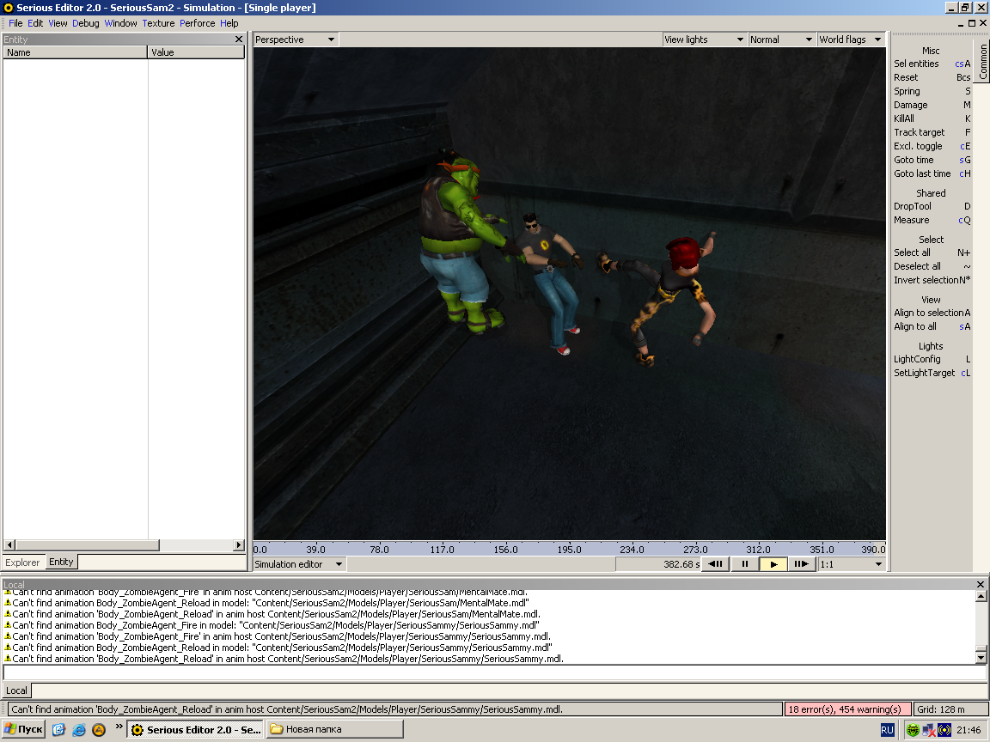Open the Edit menu
990x742 pixels.
(35, 23)
